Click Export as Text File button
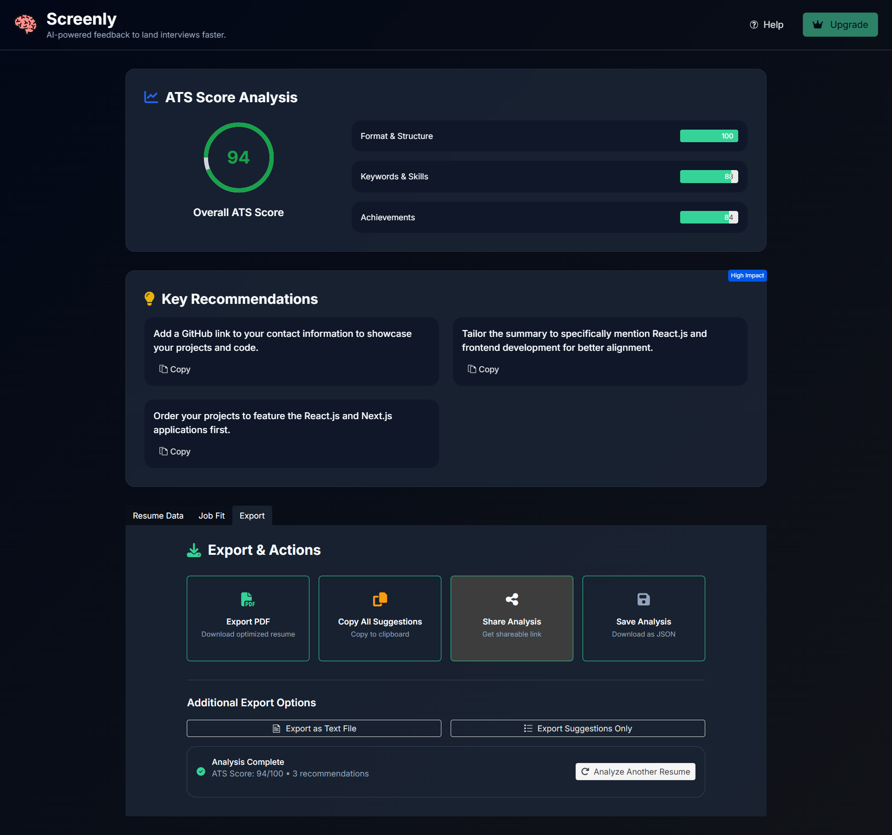 pyautogui.click(x=314, y=729)
